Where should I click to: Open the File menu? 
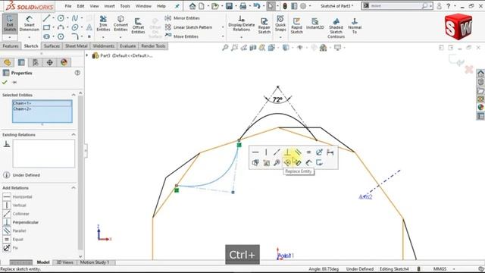(67, 6)
